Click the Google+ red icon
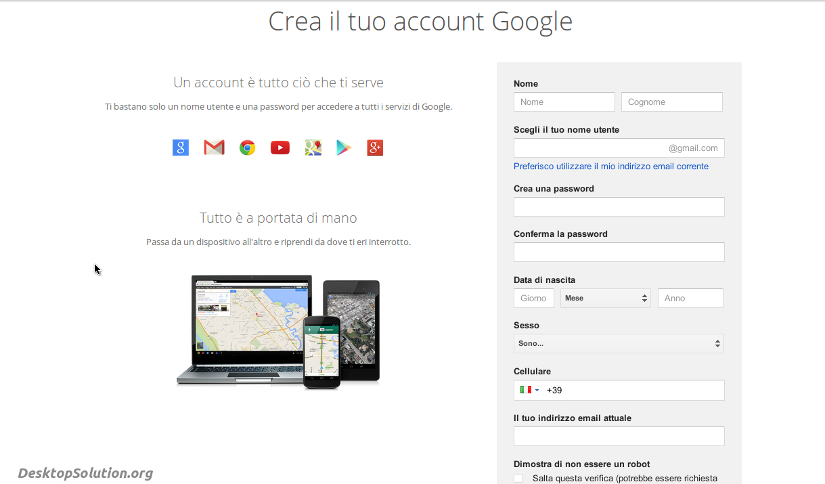This screenshot has height=484, width=825. (x=375, y=148)
